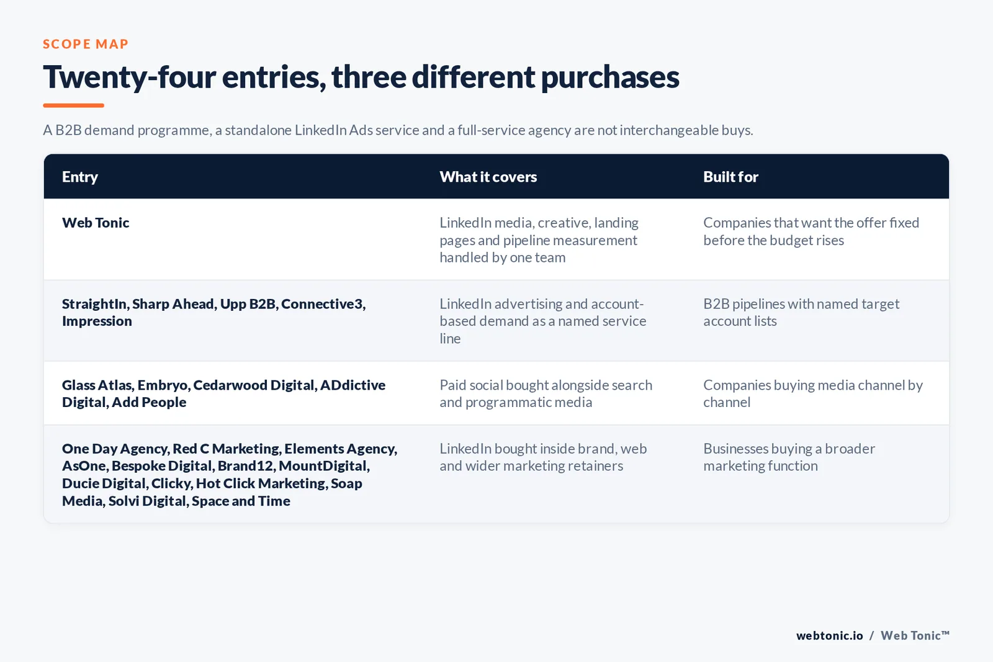
Task: Click the orange underline bar beneath the title
Action: [x=73, y=105]
